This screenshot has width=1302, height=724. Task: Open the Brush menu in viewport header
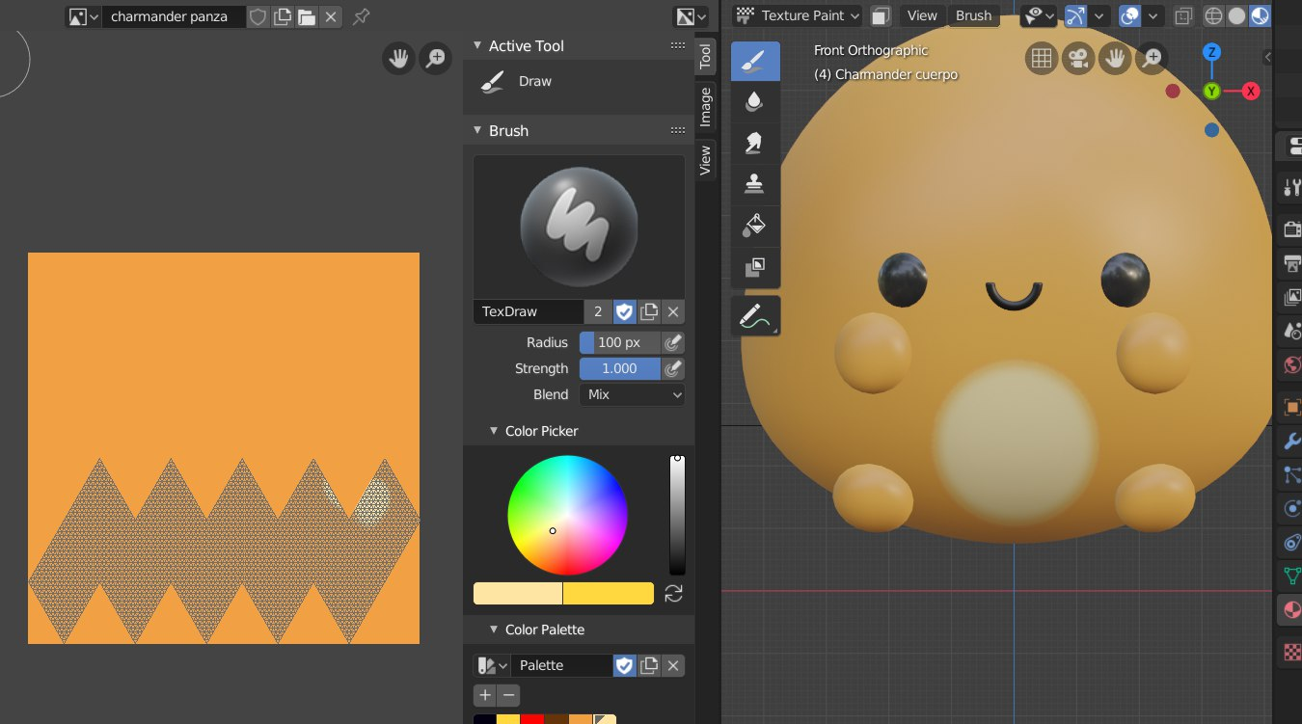[973, 15]
